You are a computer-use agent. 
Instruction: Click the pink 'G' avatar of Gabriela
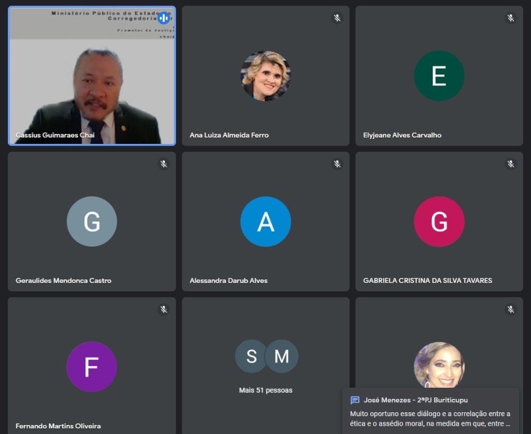[x=439, y=221]
